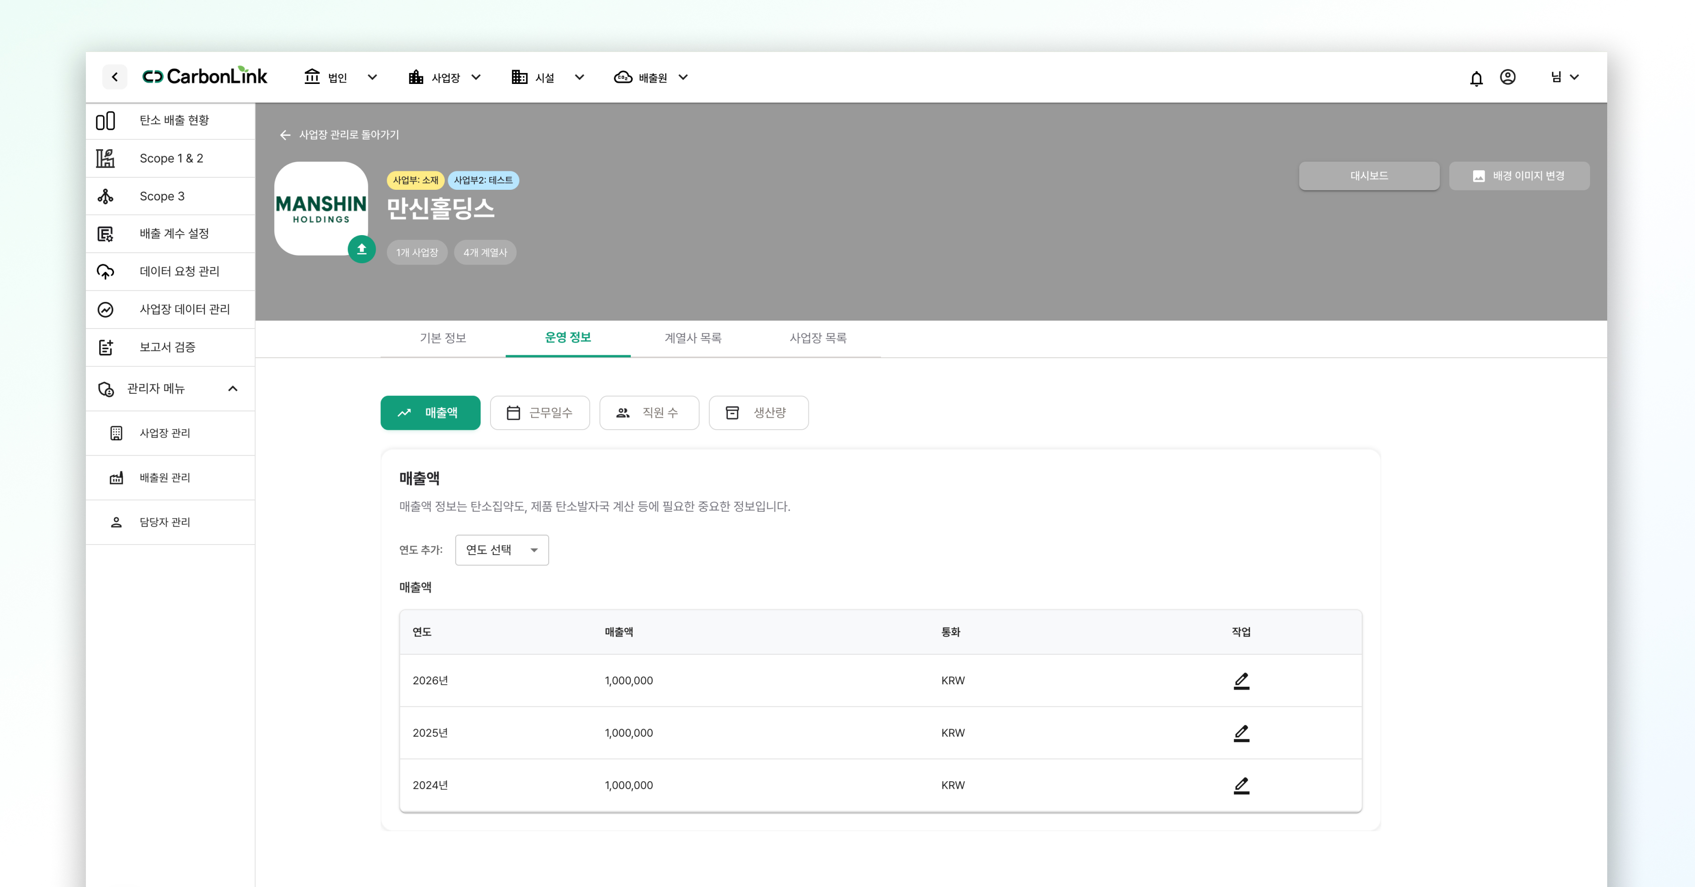Expand the 법인 dropdown chevron
This screenshot has height=887, width=1695.
pyautogui.click(x=372, y=77)
